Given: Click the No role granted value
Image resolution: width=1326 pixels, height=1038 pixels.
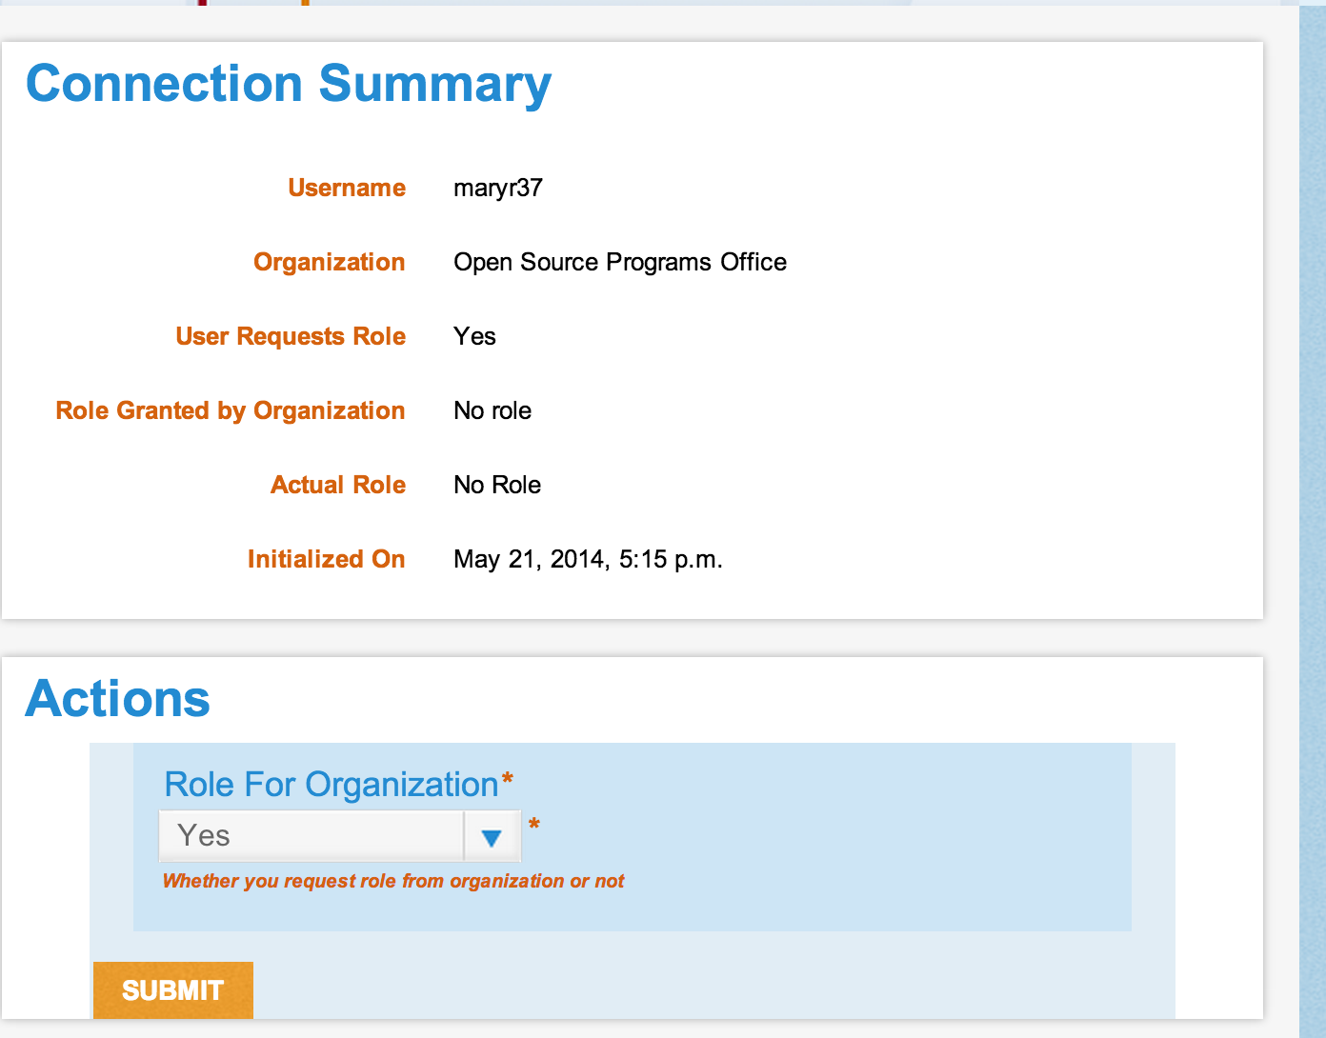Looking at the screenshot, I should coord(492,410).
